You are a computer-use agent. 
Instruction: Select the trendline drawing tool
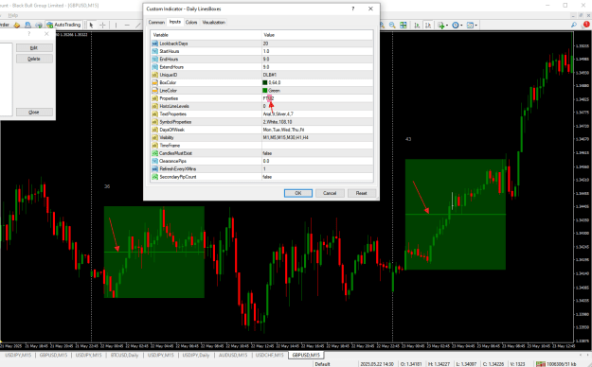coord(138,25)
